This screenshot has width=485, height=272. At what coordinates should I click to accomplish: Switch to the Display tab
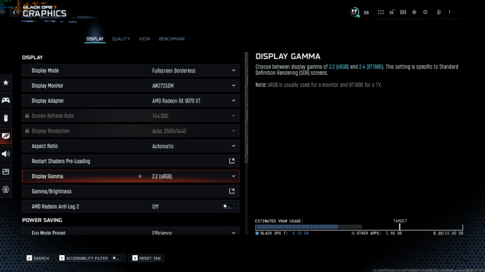(95, 39)
